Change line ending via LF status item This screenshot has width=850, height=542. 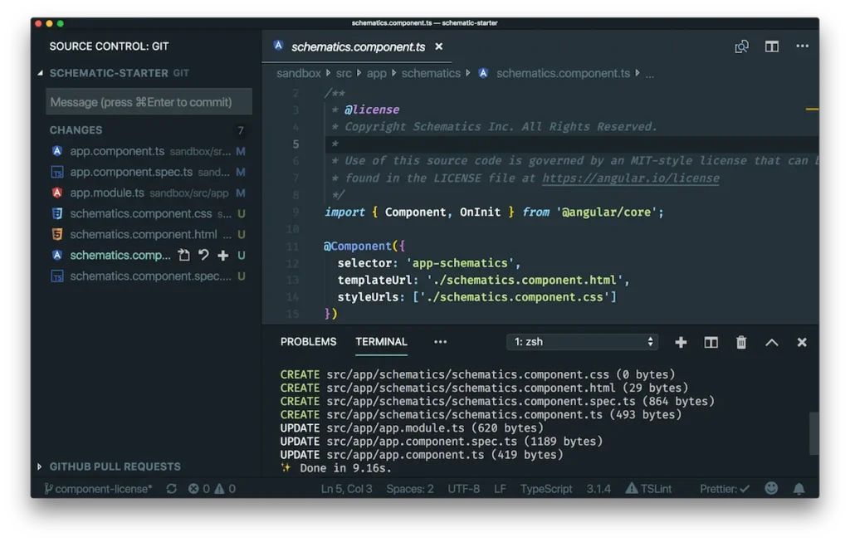click(x=500, y=489)
